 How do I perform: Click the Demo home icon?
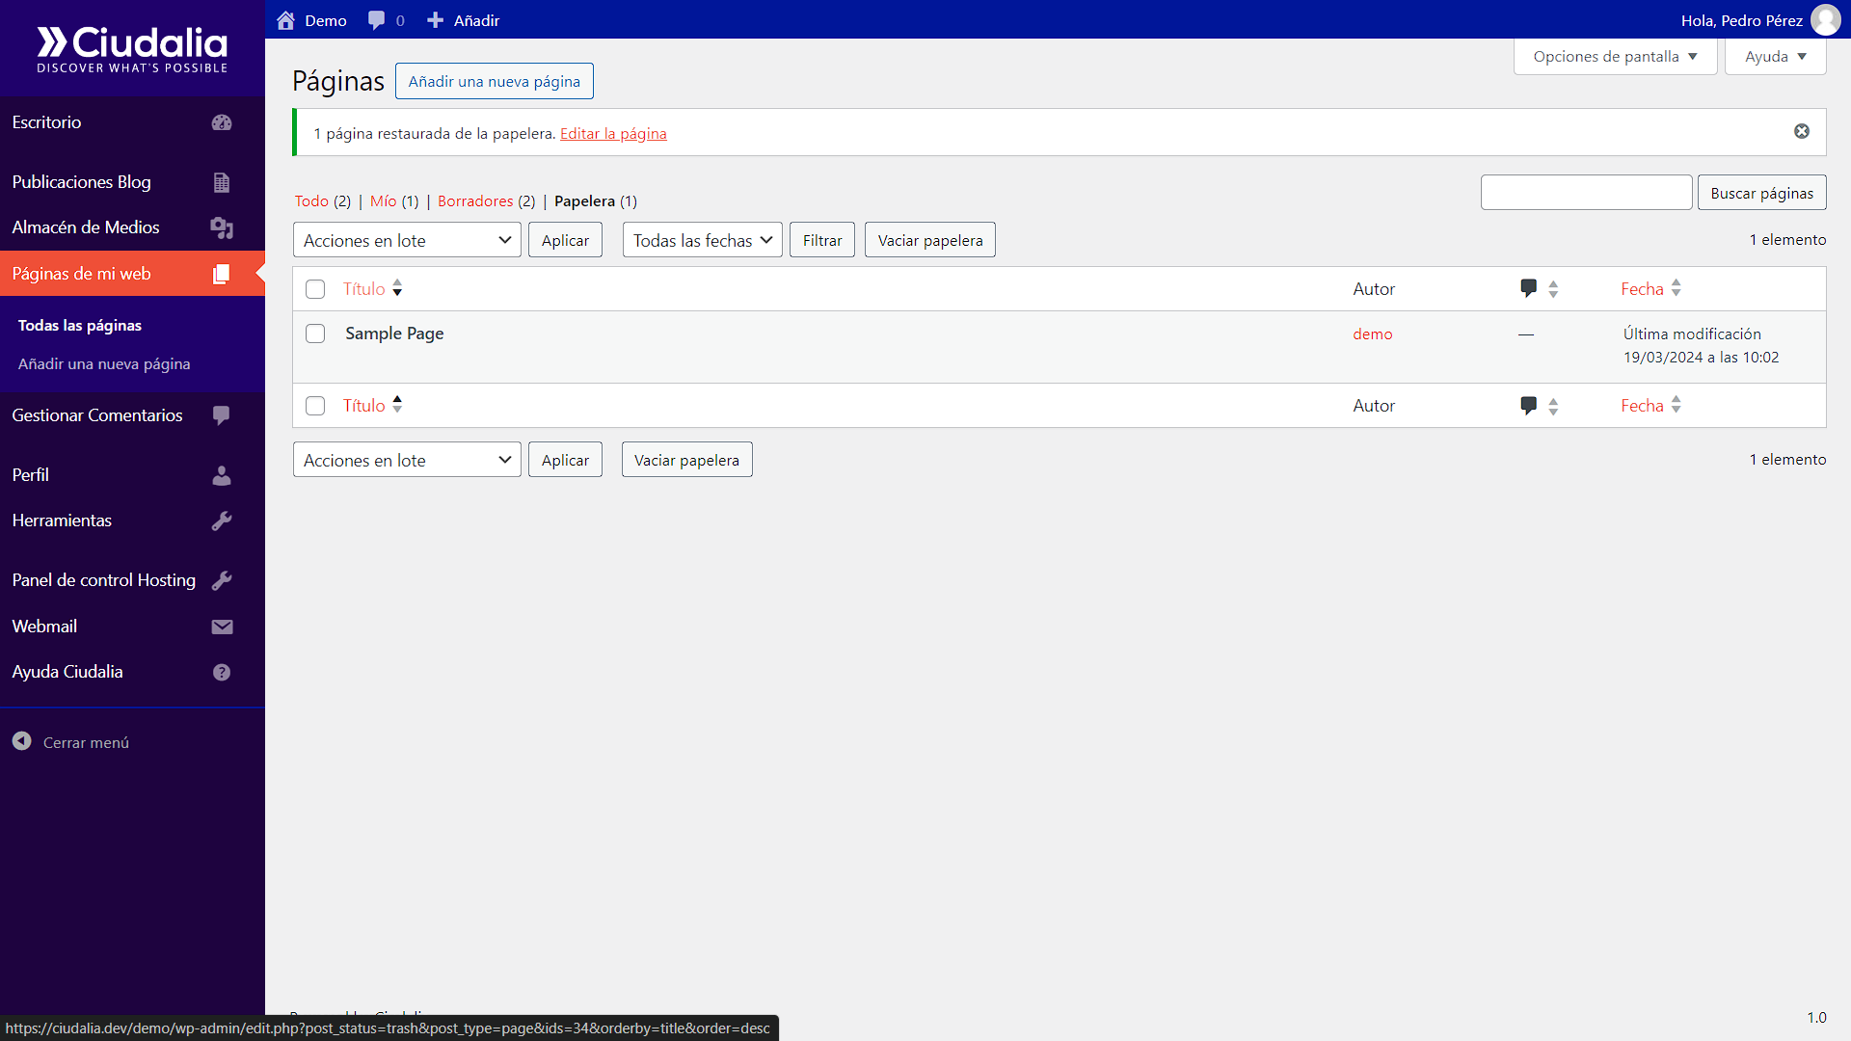pos(285,20)
